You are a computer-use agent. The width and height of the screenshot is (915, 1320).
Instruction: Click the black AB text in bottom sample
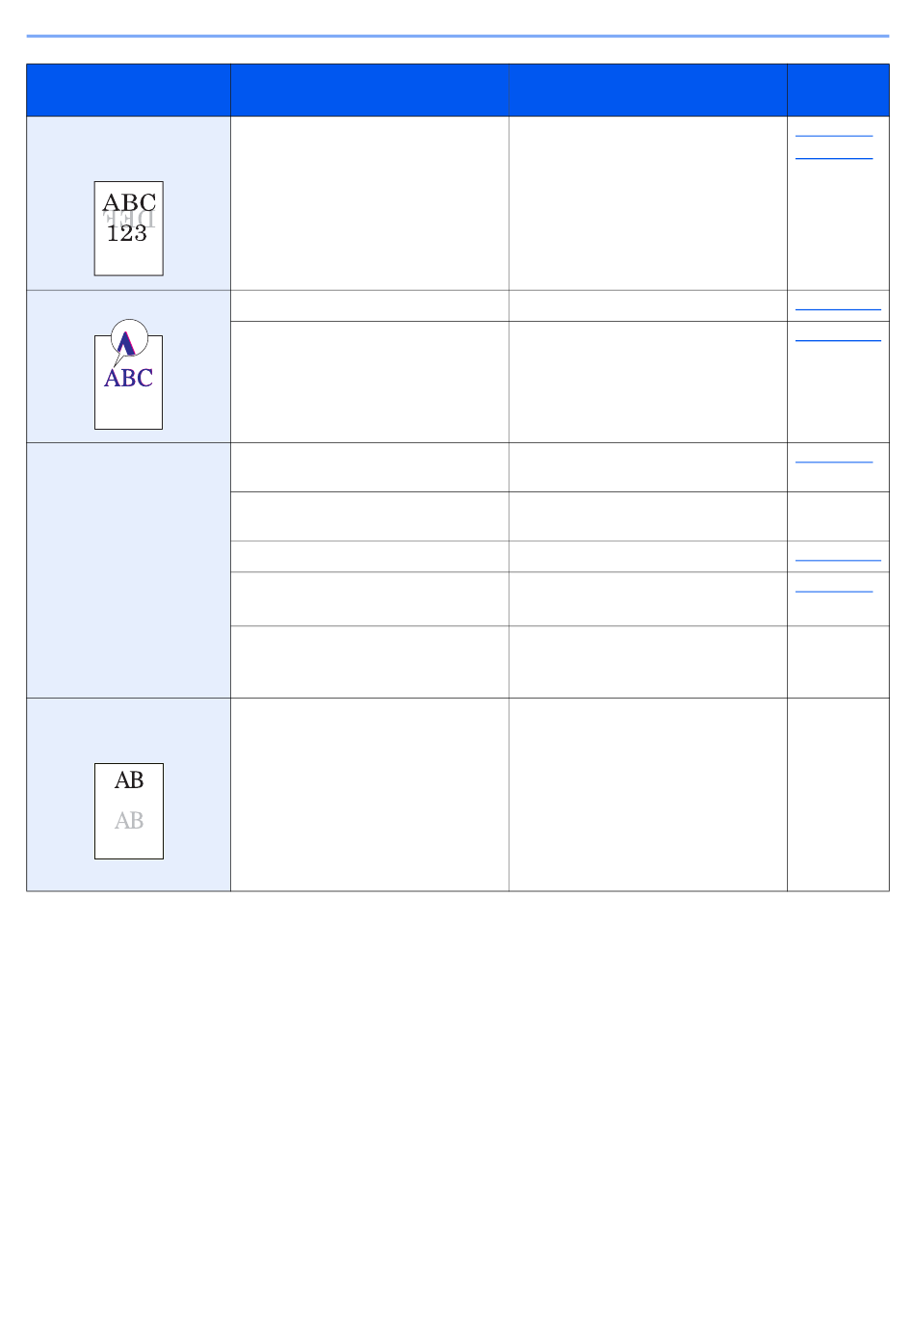point(129,780)
